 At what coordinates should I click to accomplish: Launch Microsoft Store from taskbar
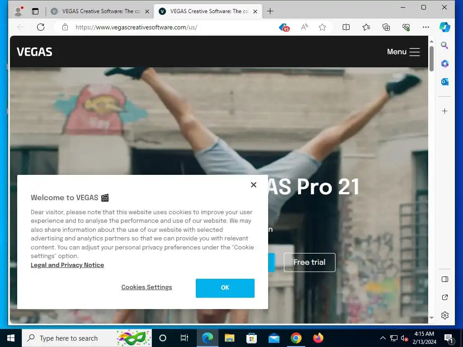pos(251,338)
